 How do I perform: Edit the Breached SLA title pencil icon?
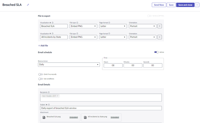click(x=28, y=5)
